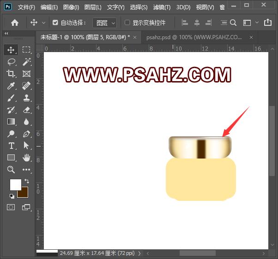Select the Crop tool
Image resolution: width=278 pixels, height=259 pixels.
click(11, 74)
